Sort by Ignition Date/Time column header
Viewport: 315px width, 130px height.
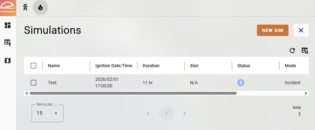pyautogui.click(x=114, y=66)
